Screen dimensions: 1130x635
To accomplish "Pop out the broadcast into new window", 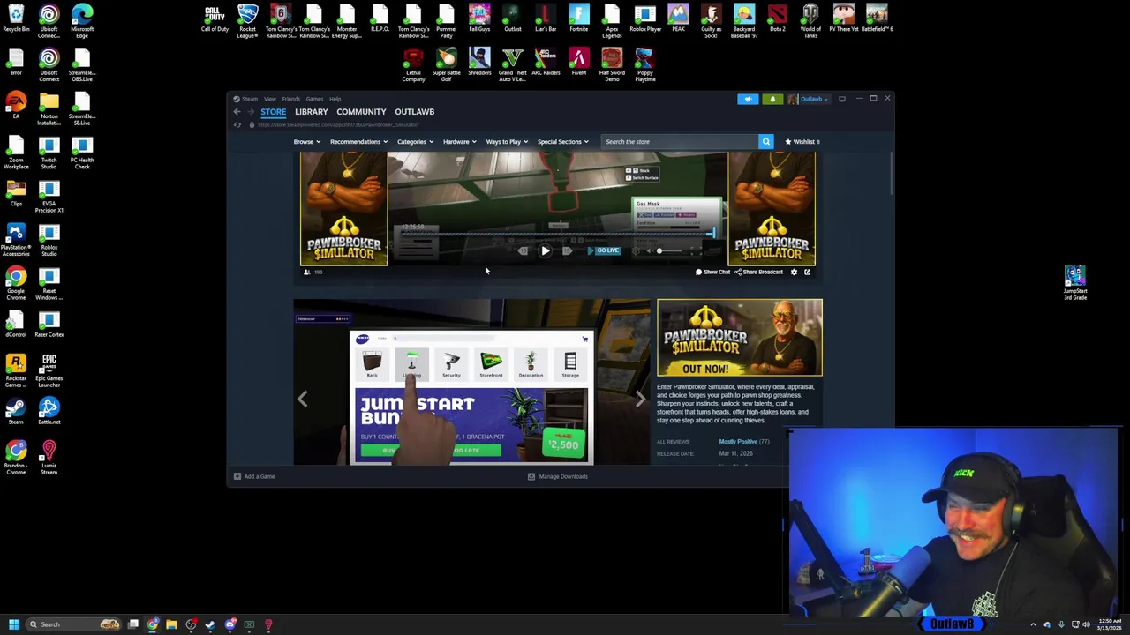I will (x=807, y=272).
